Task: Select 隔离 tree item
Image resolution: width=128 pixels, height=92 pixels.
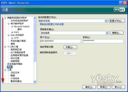Action: click(x=13, y=75)
